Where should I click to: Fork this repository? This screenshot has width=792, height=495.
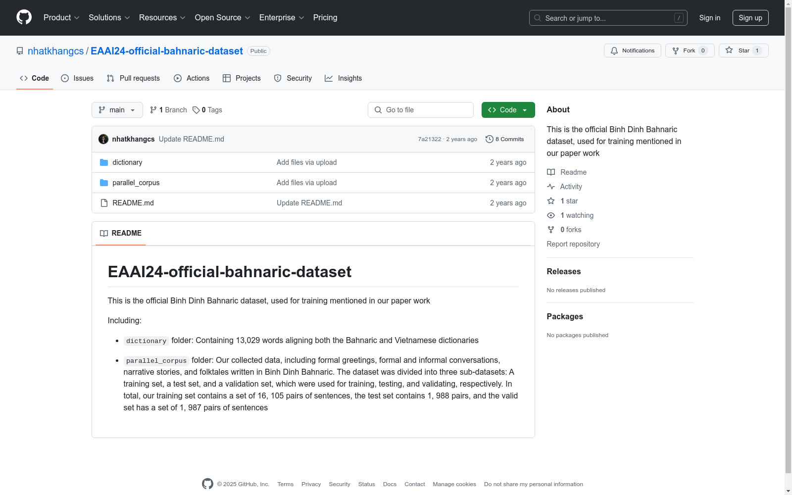pos(690,50)
